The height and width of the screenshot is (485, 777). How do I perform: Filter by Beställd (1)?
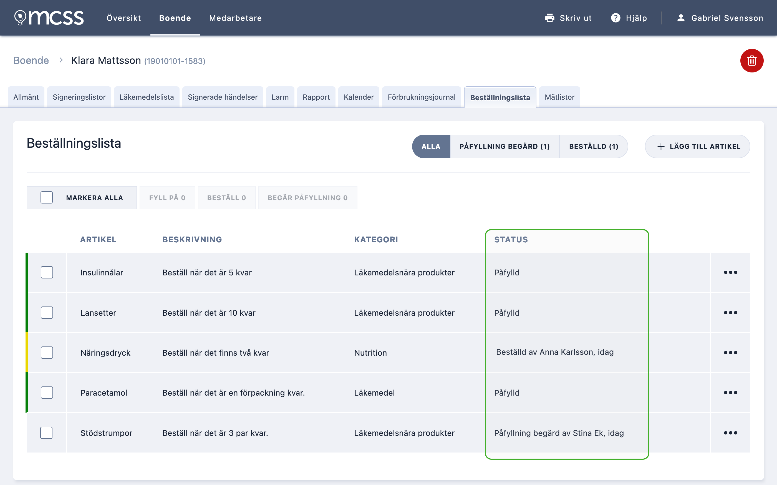click(x=594, y=147)
